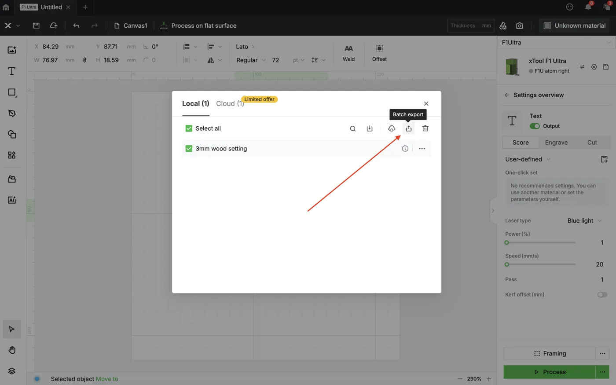Toggle the Kerf offset switch
This screenshot has width=616, height=385.
tap(602, 295)
